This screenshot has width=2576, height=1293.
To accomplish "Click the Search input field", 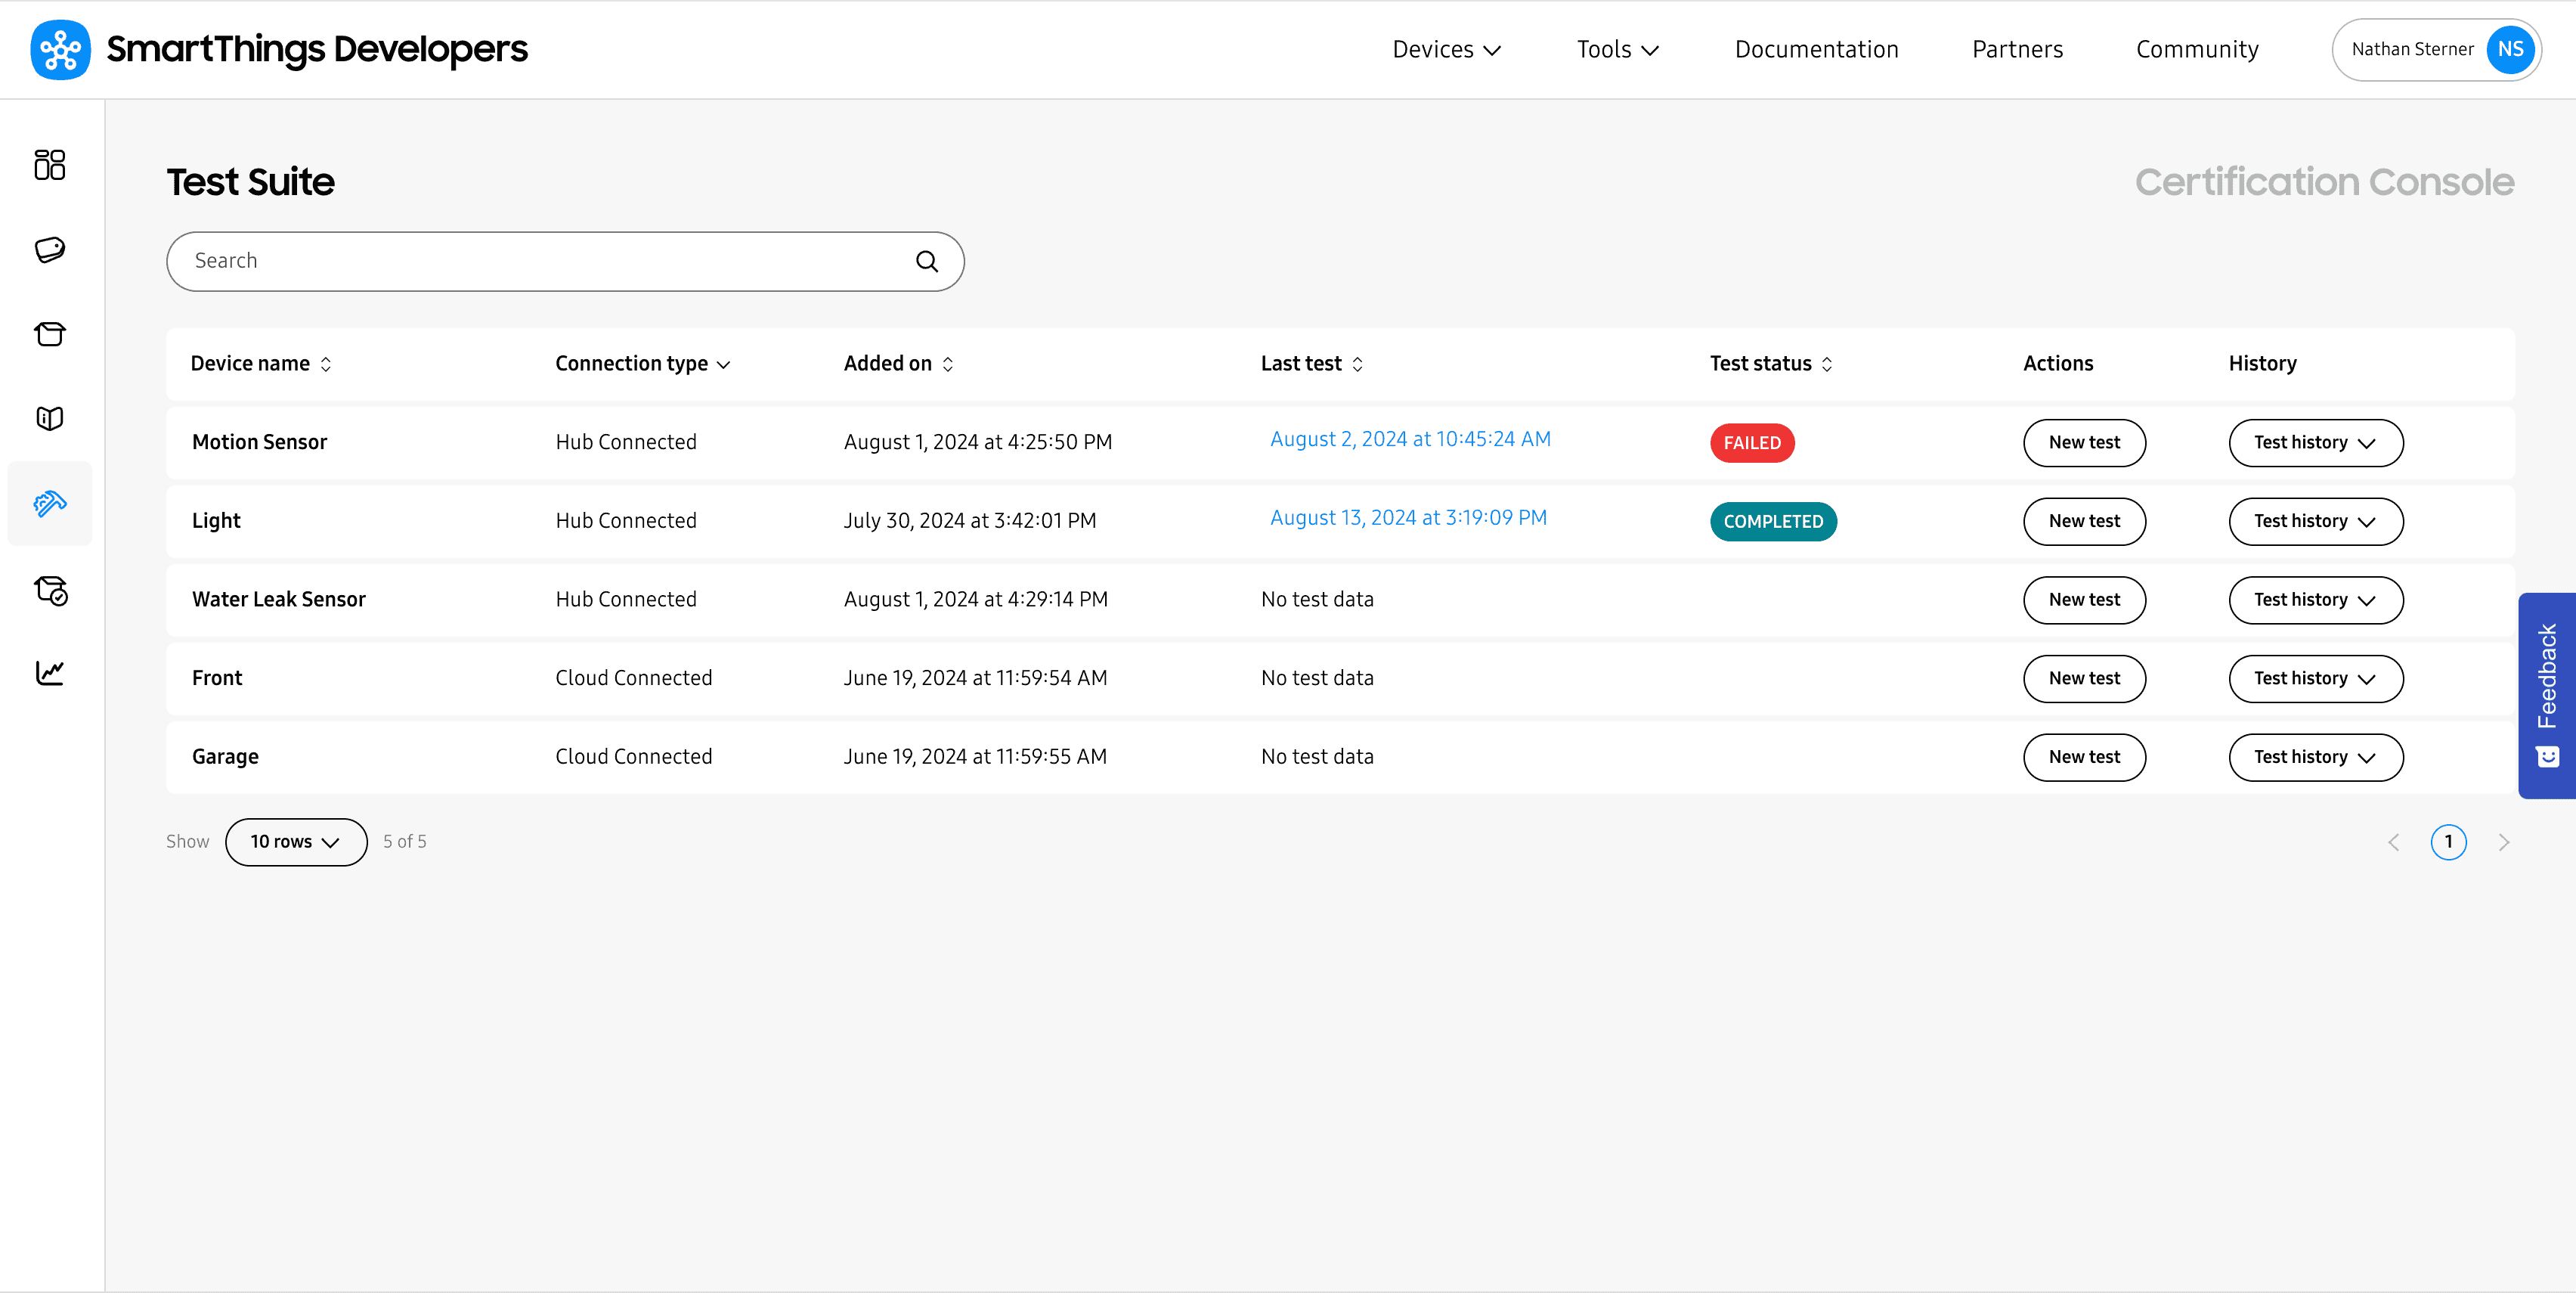I will click(x=565, y=261).
